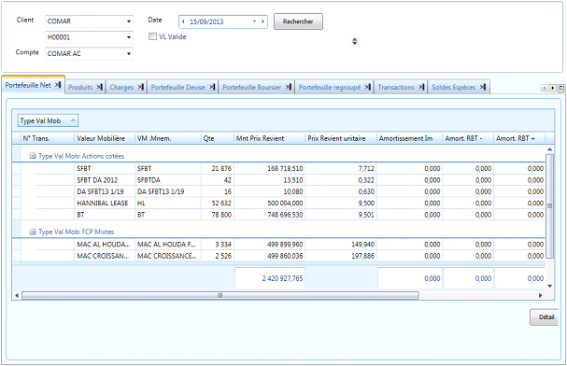The height and width of the screenshot is (366, 567).
Task: Select the HANNIBAL LEASE row
Action: tap(282, 203)
